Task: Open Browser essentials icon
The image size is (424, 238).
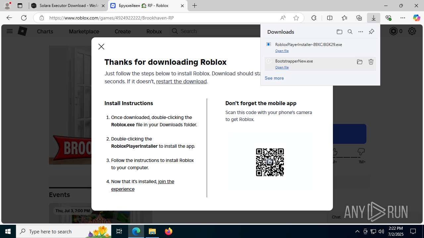Action: pyautogui.click(x=388, y=18)
